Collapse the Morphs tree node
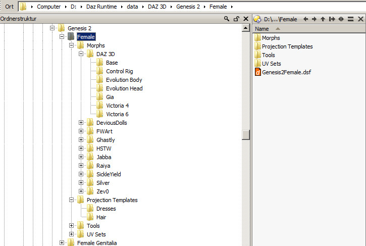This screenshot has width=366, height=246. (71, 45)
